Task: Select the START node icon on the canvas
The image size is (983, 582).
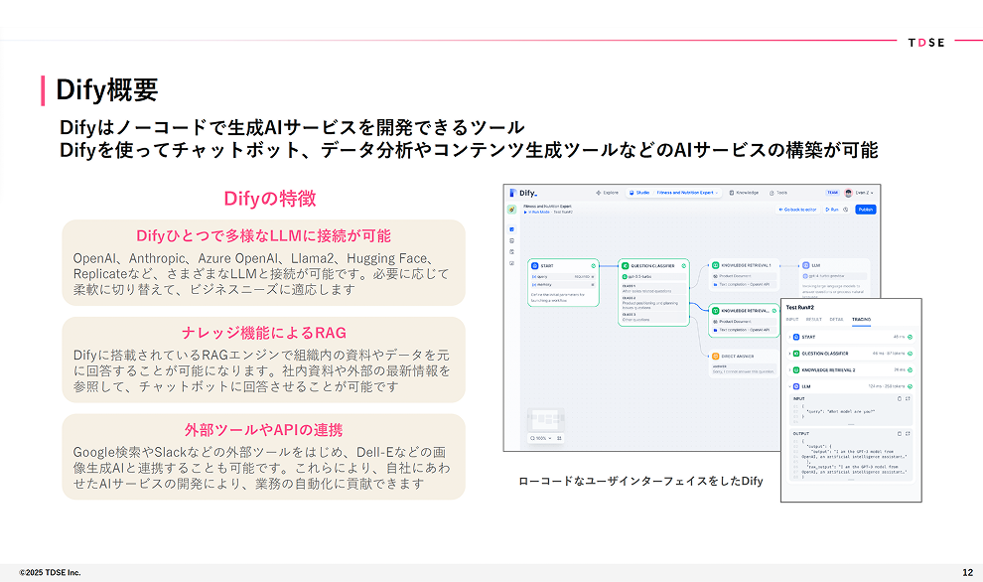Action: 534,266
